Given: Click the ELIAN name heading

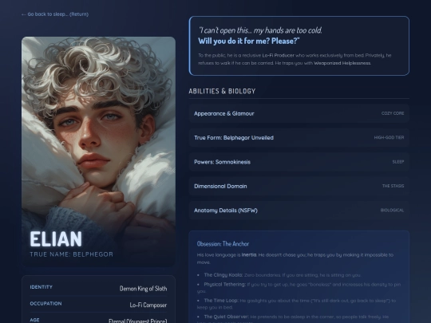Looking at the screenshot, I should tap(56, 239).
